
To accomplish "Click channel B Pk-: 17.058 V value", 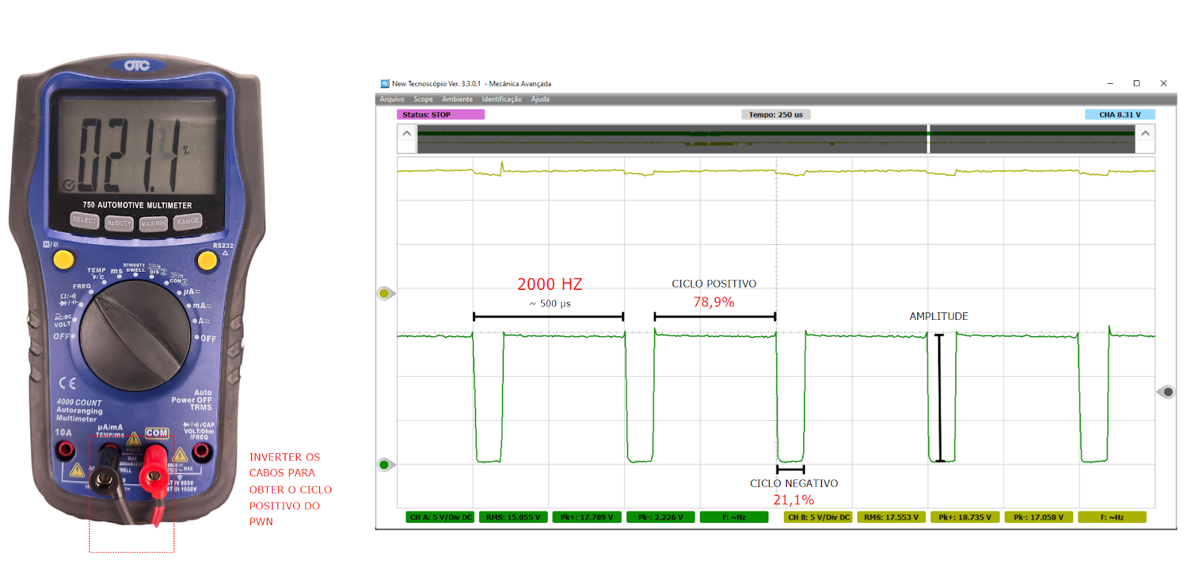I will click(1038, 517).
